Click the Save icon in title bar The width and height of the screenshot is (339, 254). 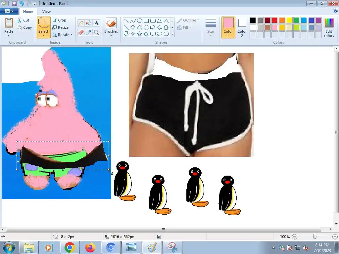[x=14, y=3]
